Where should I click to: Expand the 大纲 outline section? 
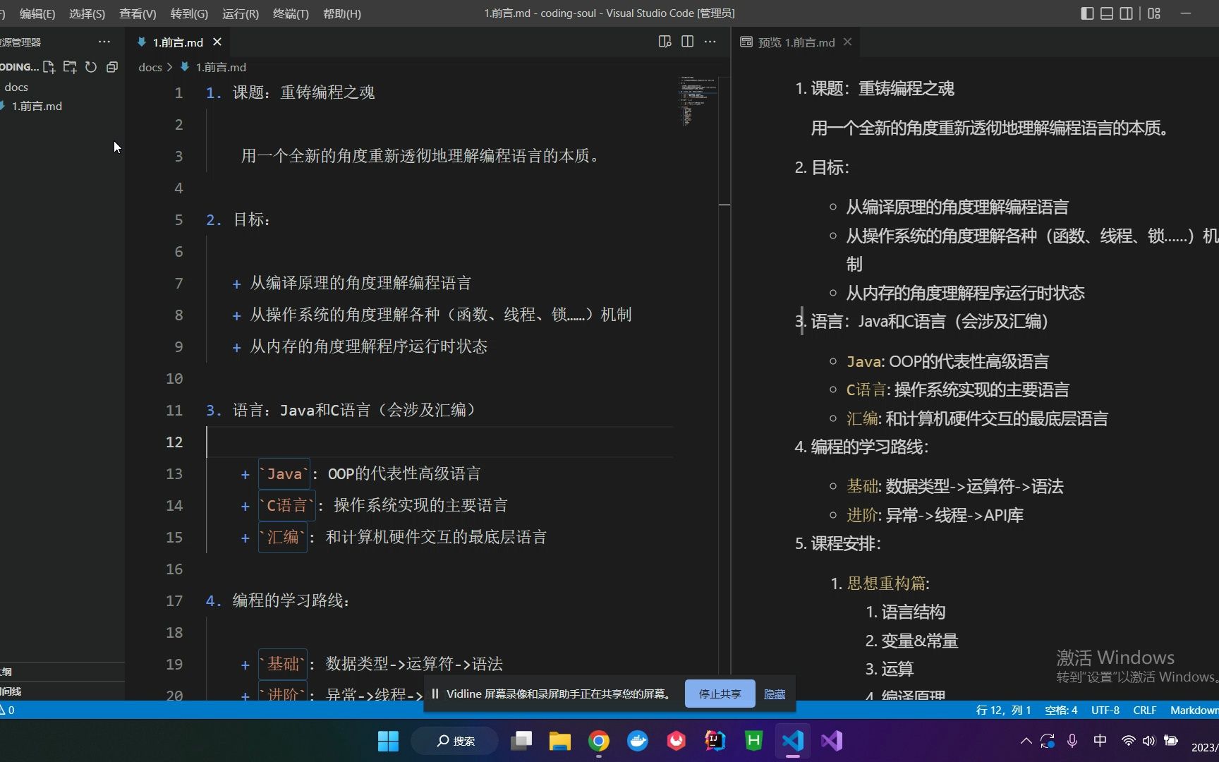[x=62, y=672]
